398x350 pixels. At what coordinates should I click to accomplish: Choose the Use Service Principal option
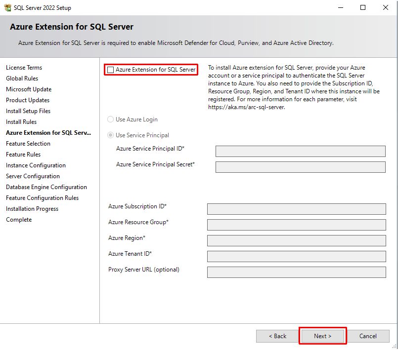pos(111,135)
